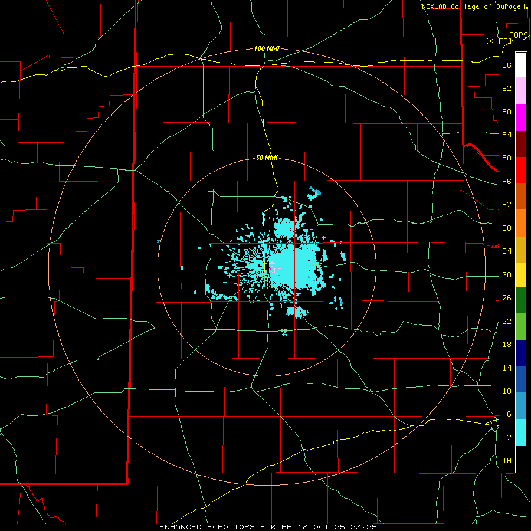The width and height of the screenshot is (531, 531).
Task: Click the black TH threshold swatch
Action: point(521,459)
